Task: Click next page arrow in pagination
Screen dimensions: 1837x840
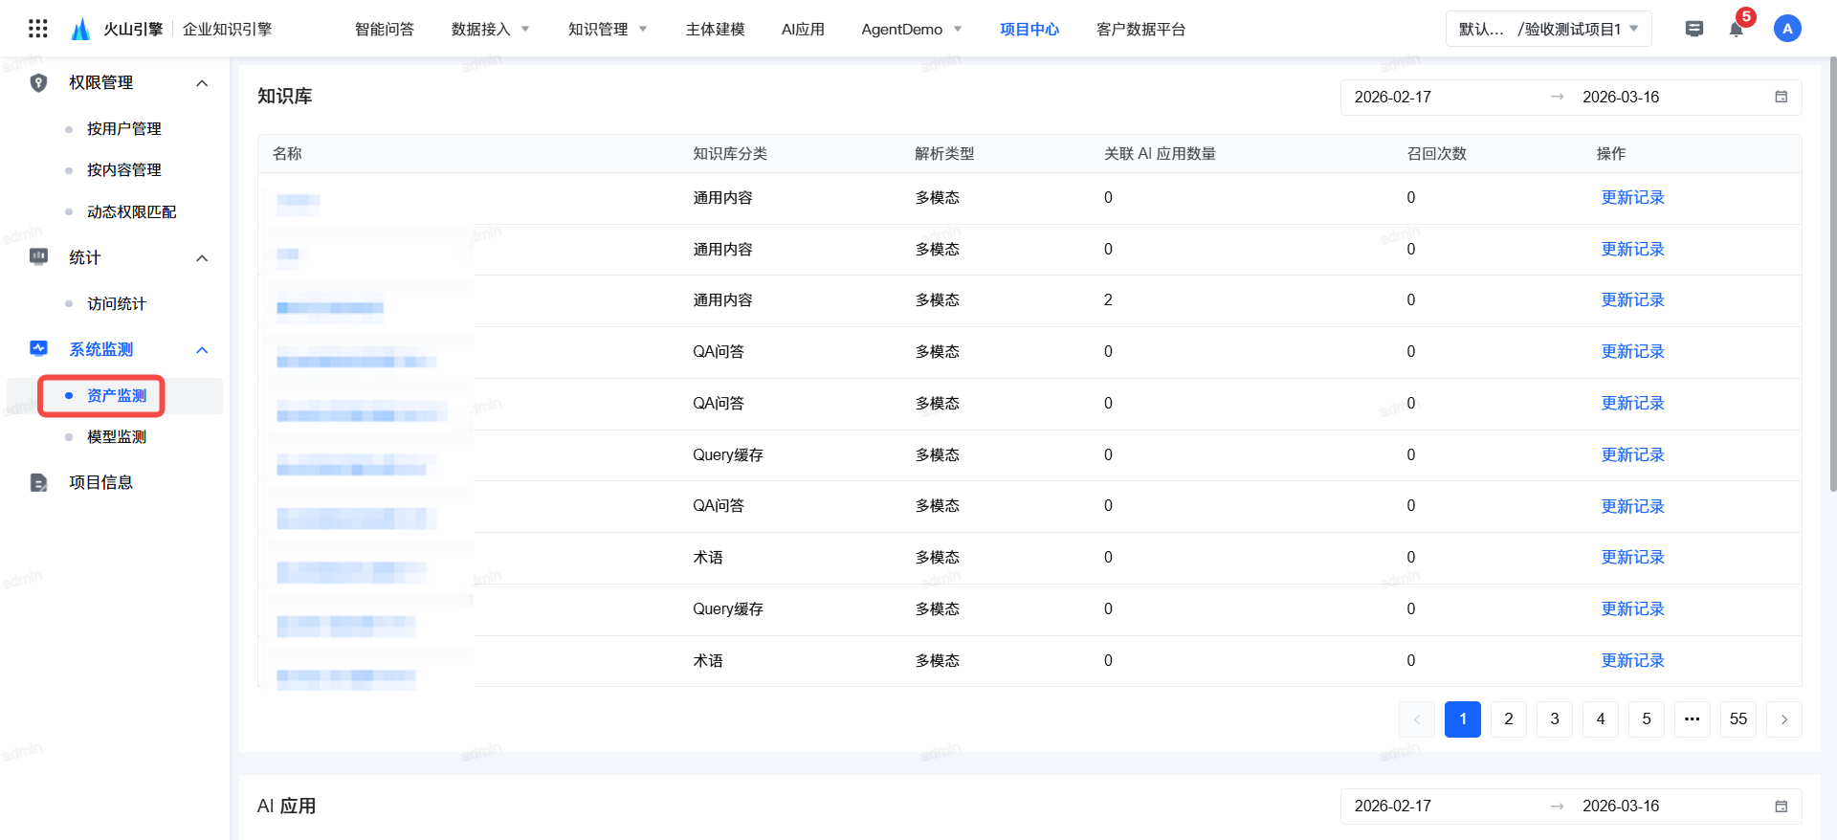Action: point(1783,719)
